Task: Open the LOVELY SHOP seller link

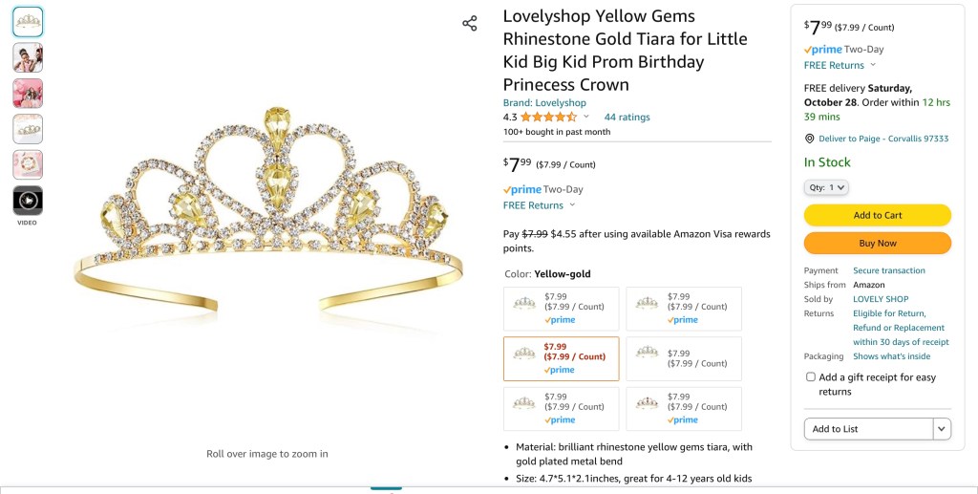Action: click(881, 299)
